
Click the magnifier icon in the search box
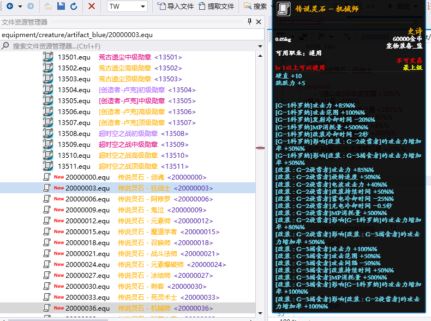click(x=6, y=46)
